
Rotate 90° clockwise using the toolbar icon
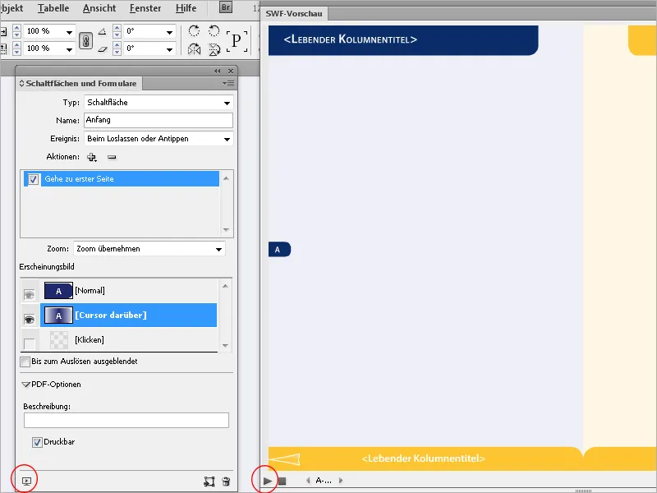point(194,31)
